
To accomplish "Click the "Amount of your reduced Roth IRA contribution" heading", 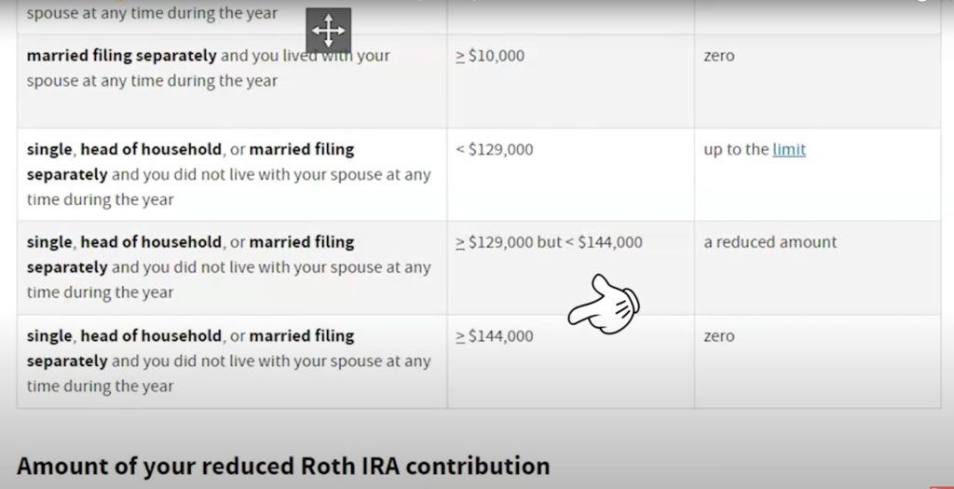I will (283, 466).
